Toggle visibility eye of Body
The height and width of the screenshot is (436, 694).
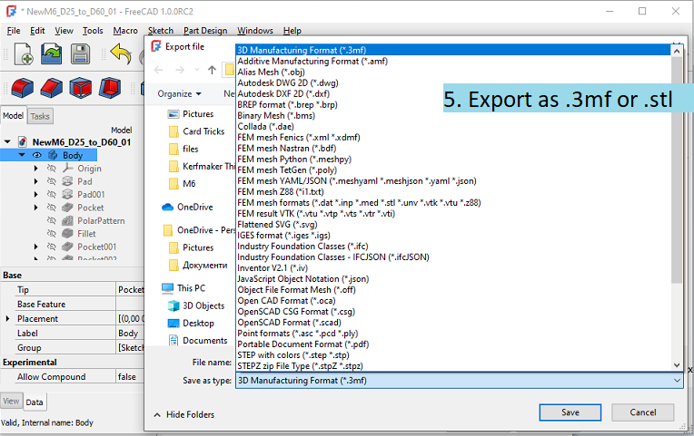click(x=36, y=155)
